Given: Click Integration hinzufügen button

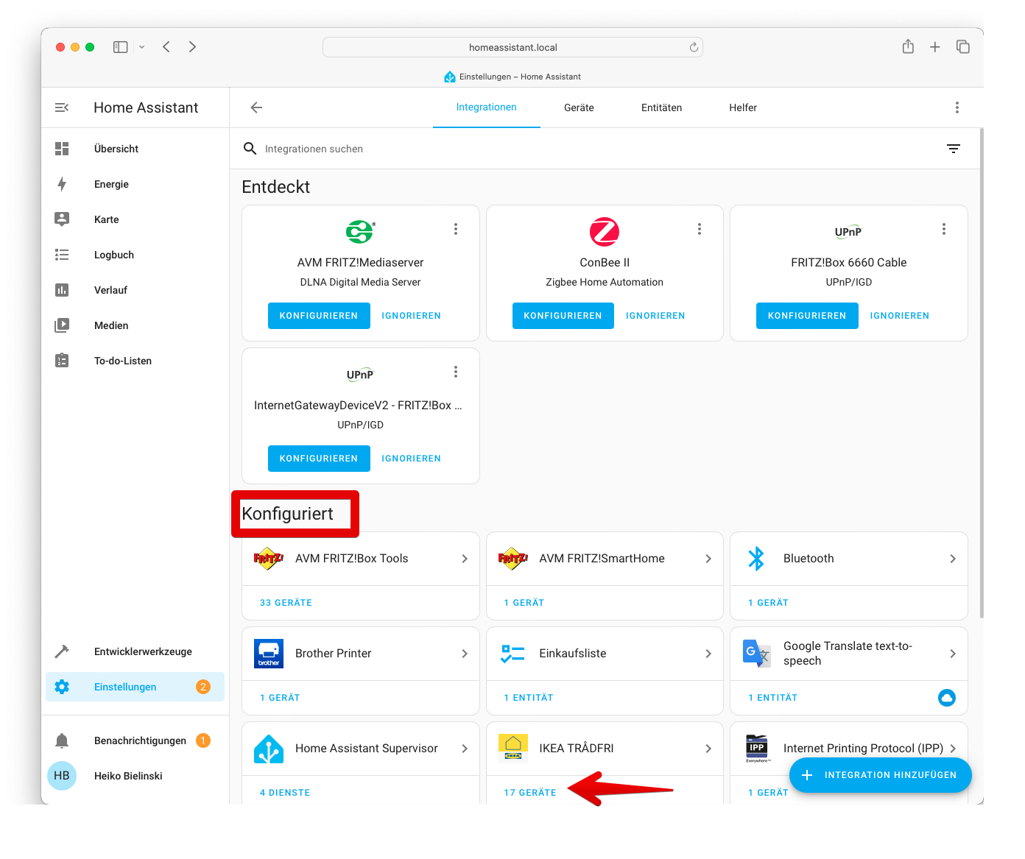Looking at the screenshot, I should (x=880, y=775).
